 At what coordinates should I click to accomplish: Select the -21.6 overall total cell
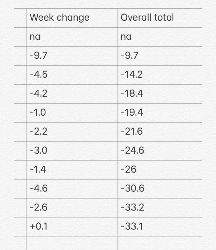(x=160, y=132)
